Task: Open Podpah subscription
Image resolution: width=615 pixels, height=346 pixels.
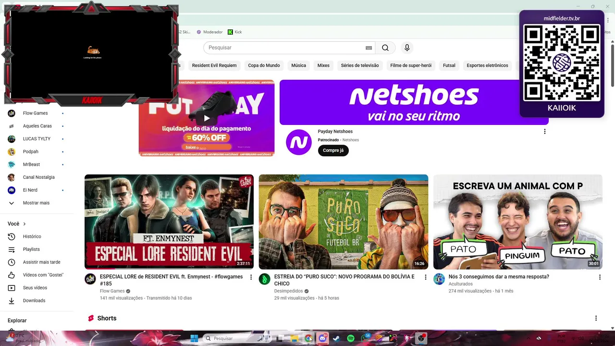Action: click(31, 151)
